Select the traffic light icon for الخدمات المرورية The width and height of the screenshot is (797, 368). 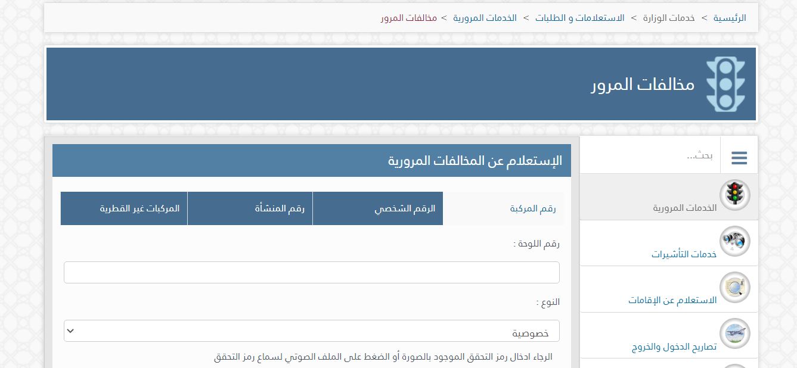tap(735, 192)
